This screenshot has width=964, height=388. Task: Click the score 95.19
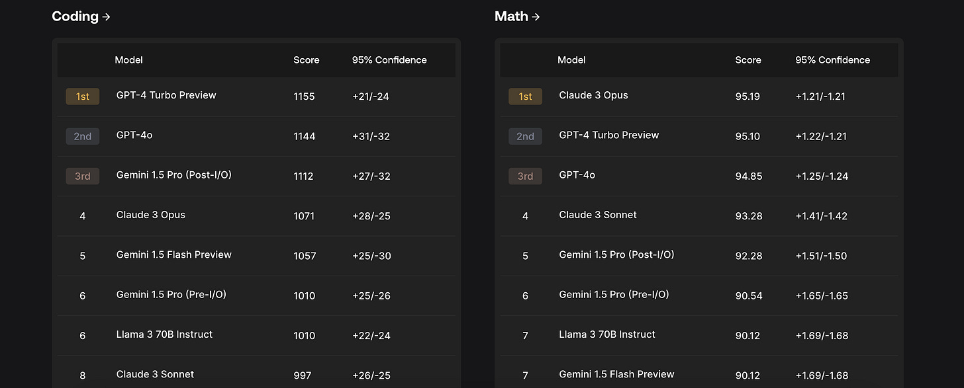tap(747, 97)
